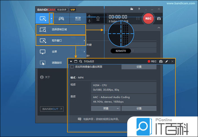The width and height of the screenshot is (198, 137).
Task: Toggle the window mode icon on rectangle bar
Action: click(x=76, y=61)
